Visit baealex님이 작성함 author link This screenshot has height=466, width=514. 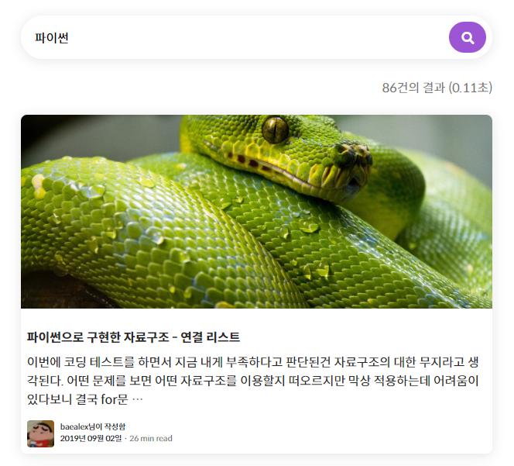[x=93, y=426]
